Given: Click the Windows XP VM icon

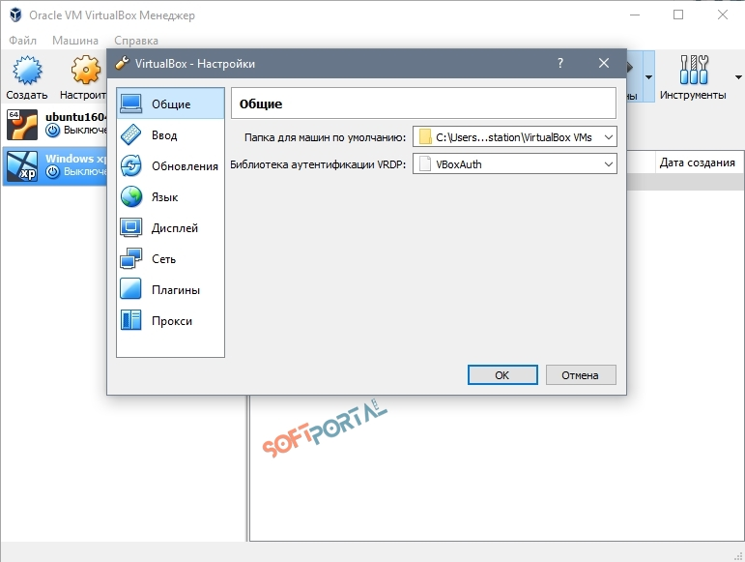Looking at the screenshot, I should pos(22,166).
